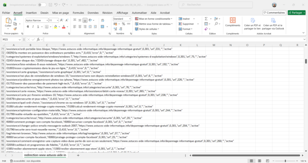Toggle italic I formatting
The height and width of the screenshot is (163, 308).
pyautogui.click(x=33, y=27)
